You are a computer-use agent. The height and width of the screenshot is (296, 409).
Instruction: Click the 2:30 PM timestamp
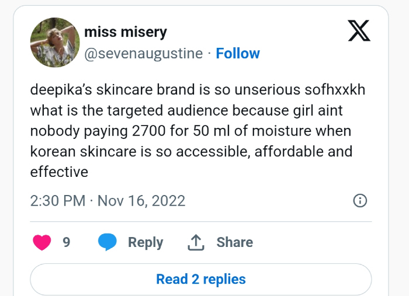[57, 201]
